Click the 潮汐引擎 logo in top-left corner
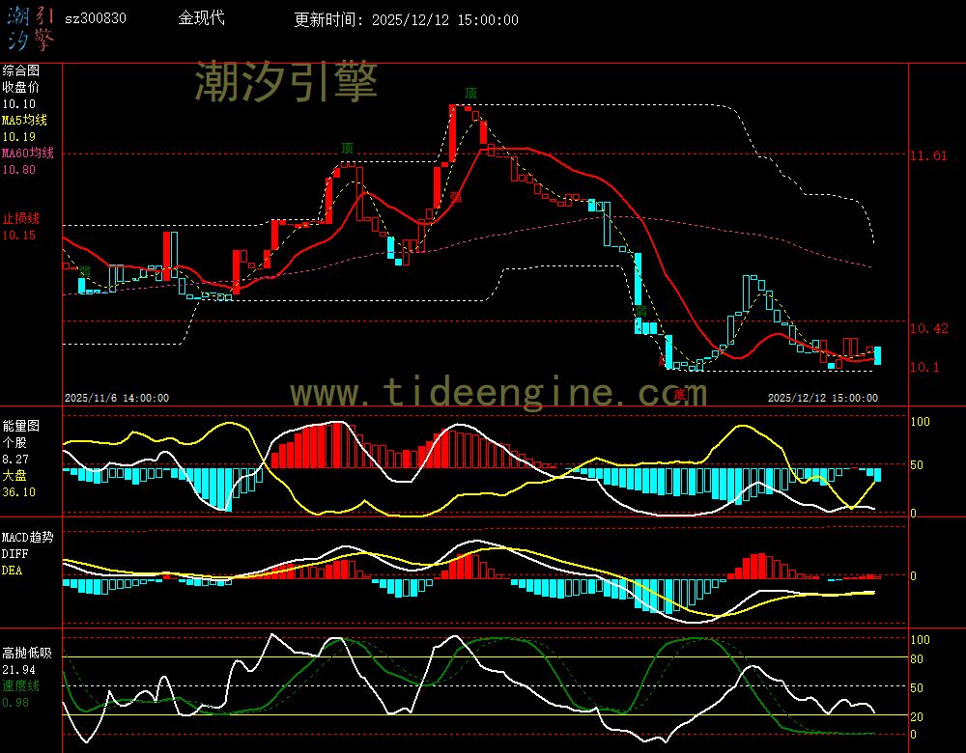This screenshot has width=966, height=753. pyautogui.click(x=30, y=27)
